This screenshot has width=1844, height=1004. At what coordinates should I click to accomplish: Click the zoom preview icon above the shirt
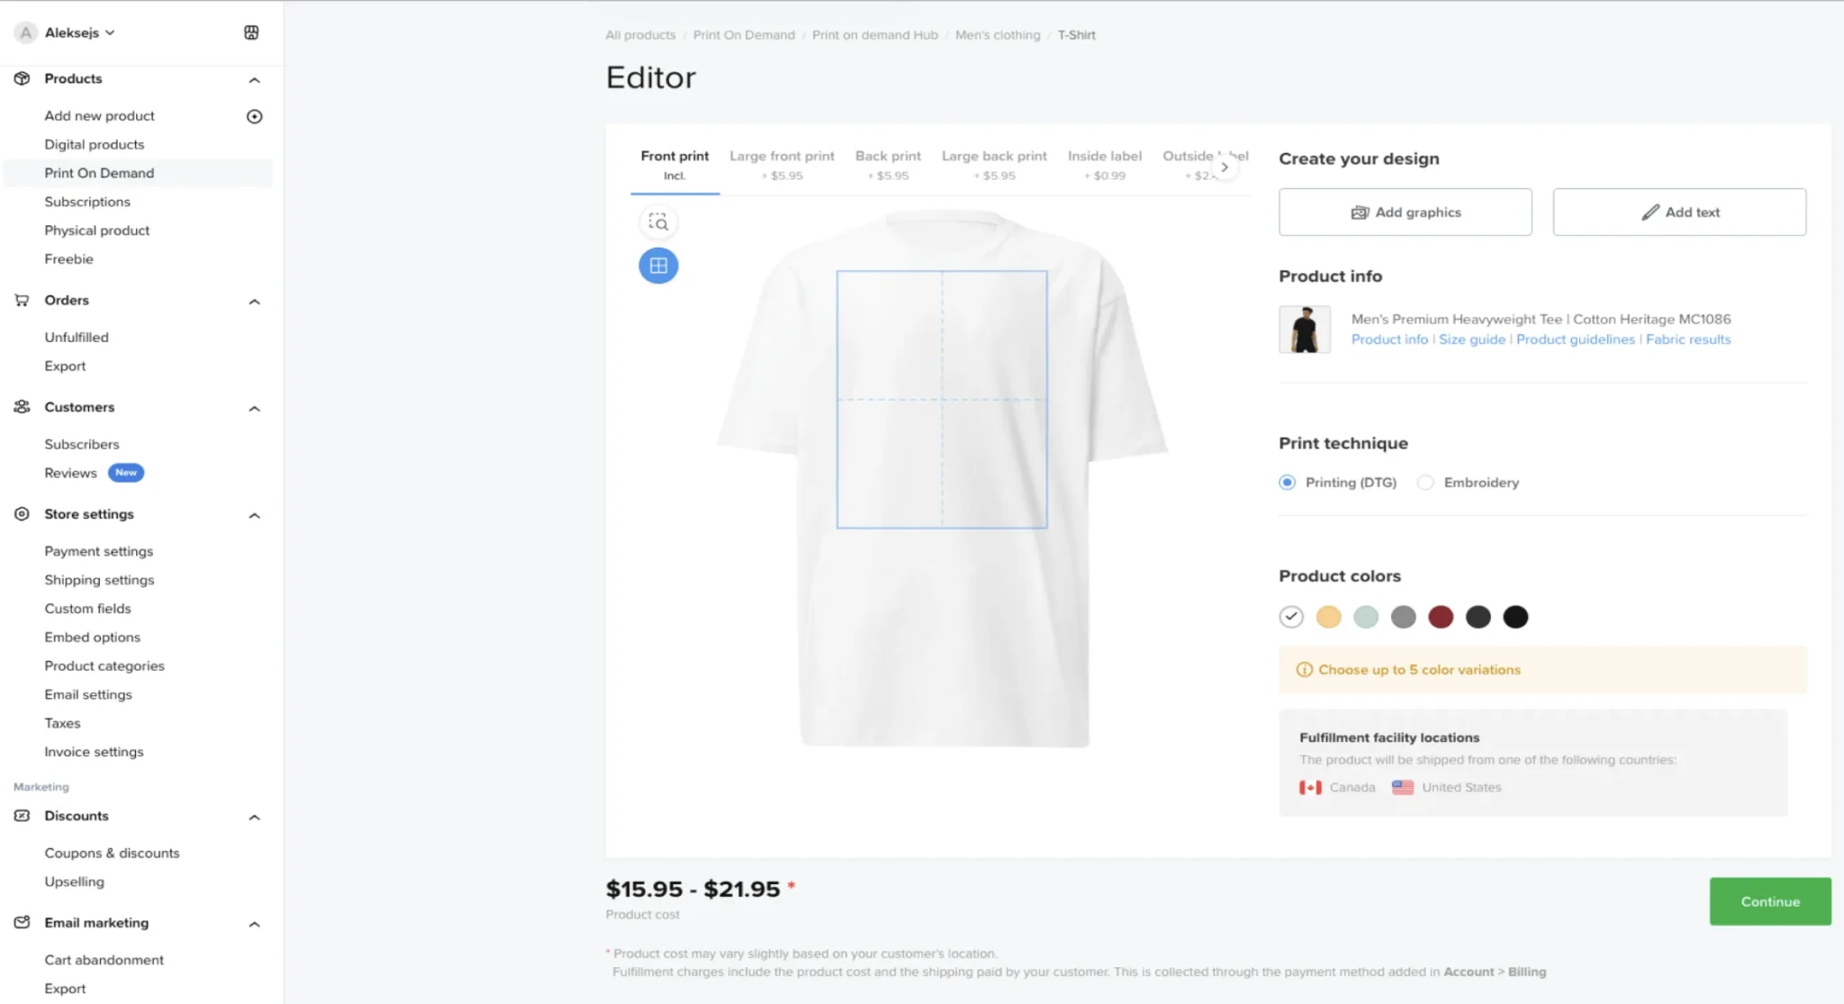[x=658, y=222]
